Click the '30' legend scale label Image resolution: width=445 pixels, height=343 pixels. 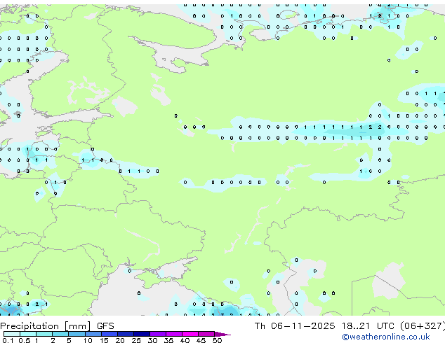152,340
